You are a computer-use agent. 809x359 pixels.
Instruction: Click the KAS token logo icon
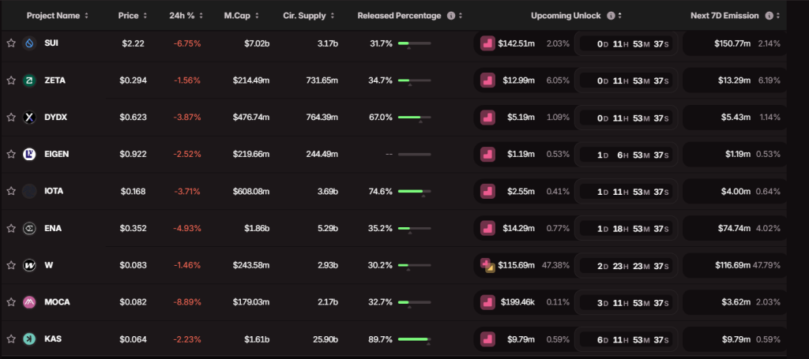click(29, 339)
